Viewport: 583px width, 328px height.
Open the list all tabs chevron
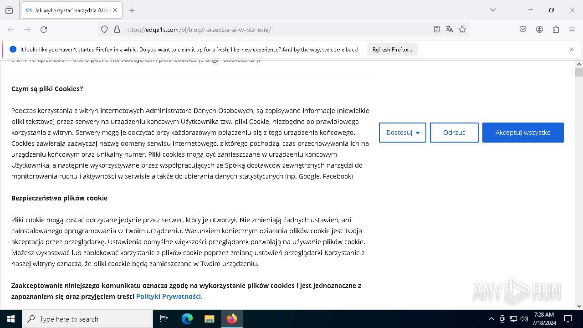[492, 10]
